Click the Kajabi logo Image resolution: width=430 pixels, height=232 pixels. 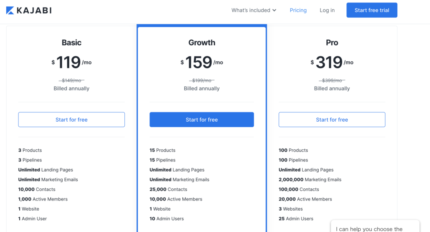[29, 10]
